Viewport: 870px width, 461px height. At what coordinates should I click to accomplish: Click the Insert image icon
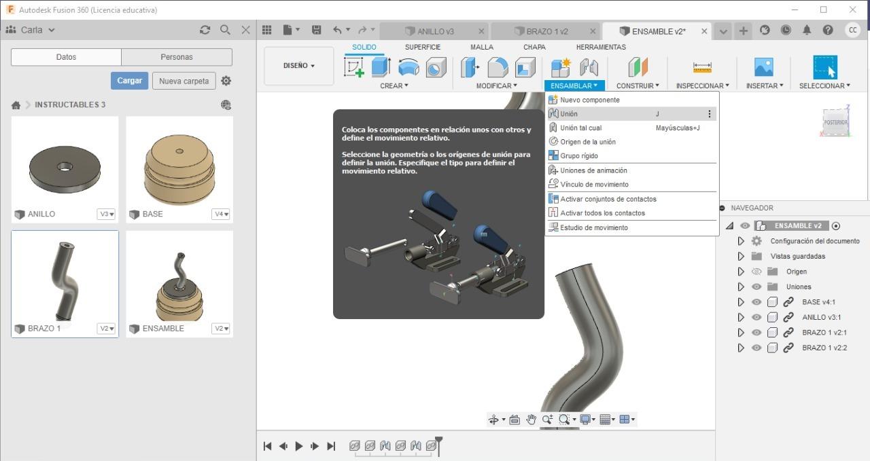[764, 67]
